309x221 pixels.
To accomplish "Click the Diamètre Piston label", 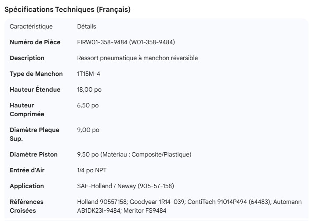I will (x=34, y=154).
